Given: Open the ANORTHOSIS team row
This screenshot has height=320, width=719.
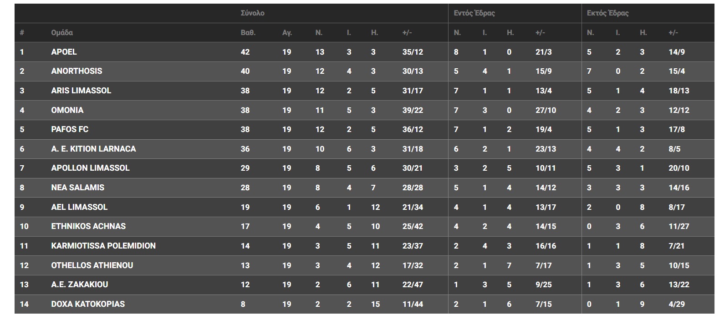Looking at the screenshot, I should coord(76,71).
